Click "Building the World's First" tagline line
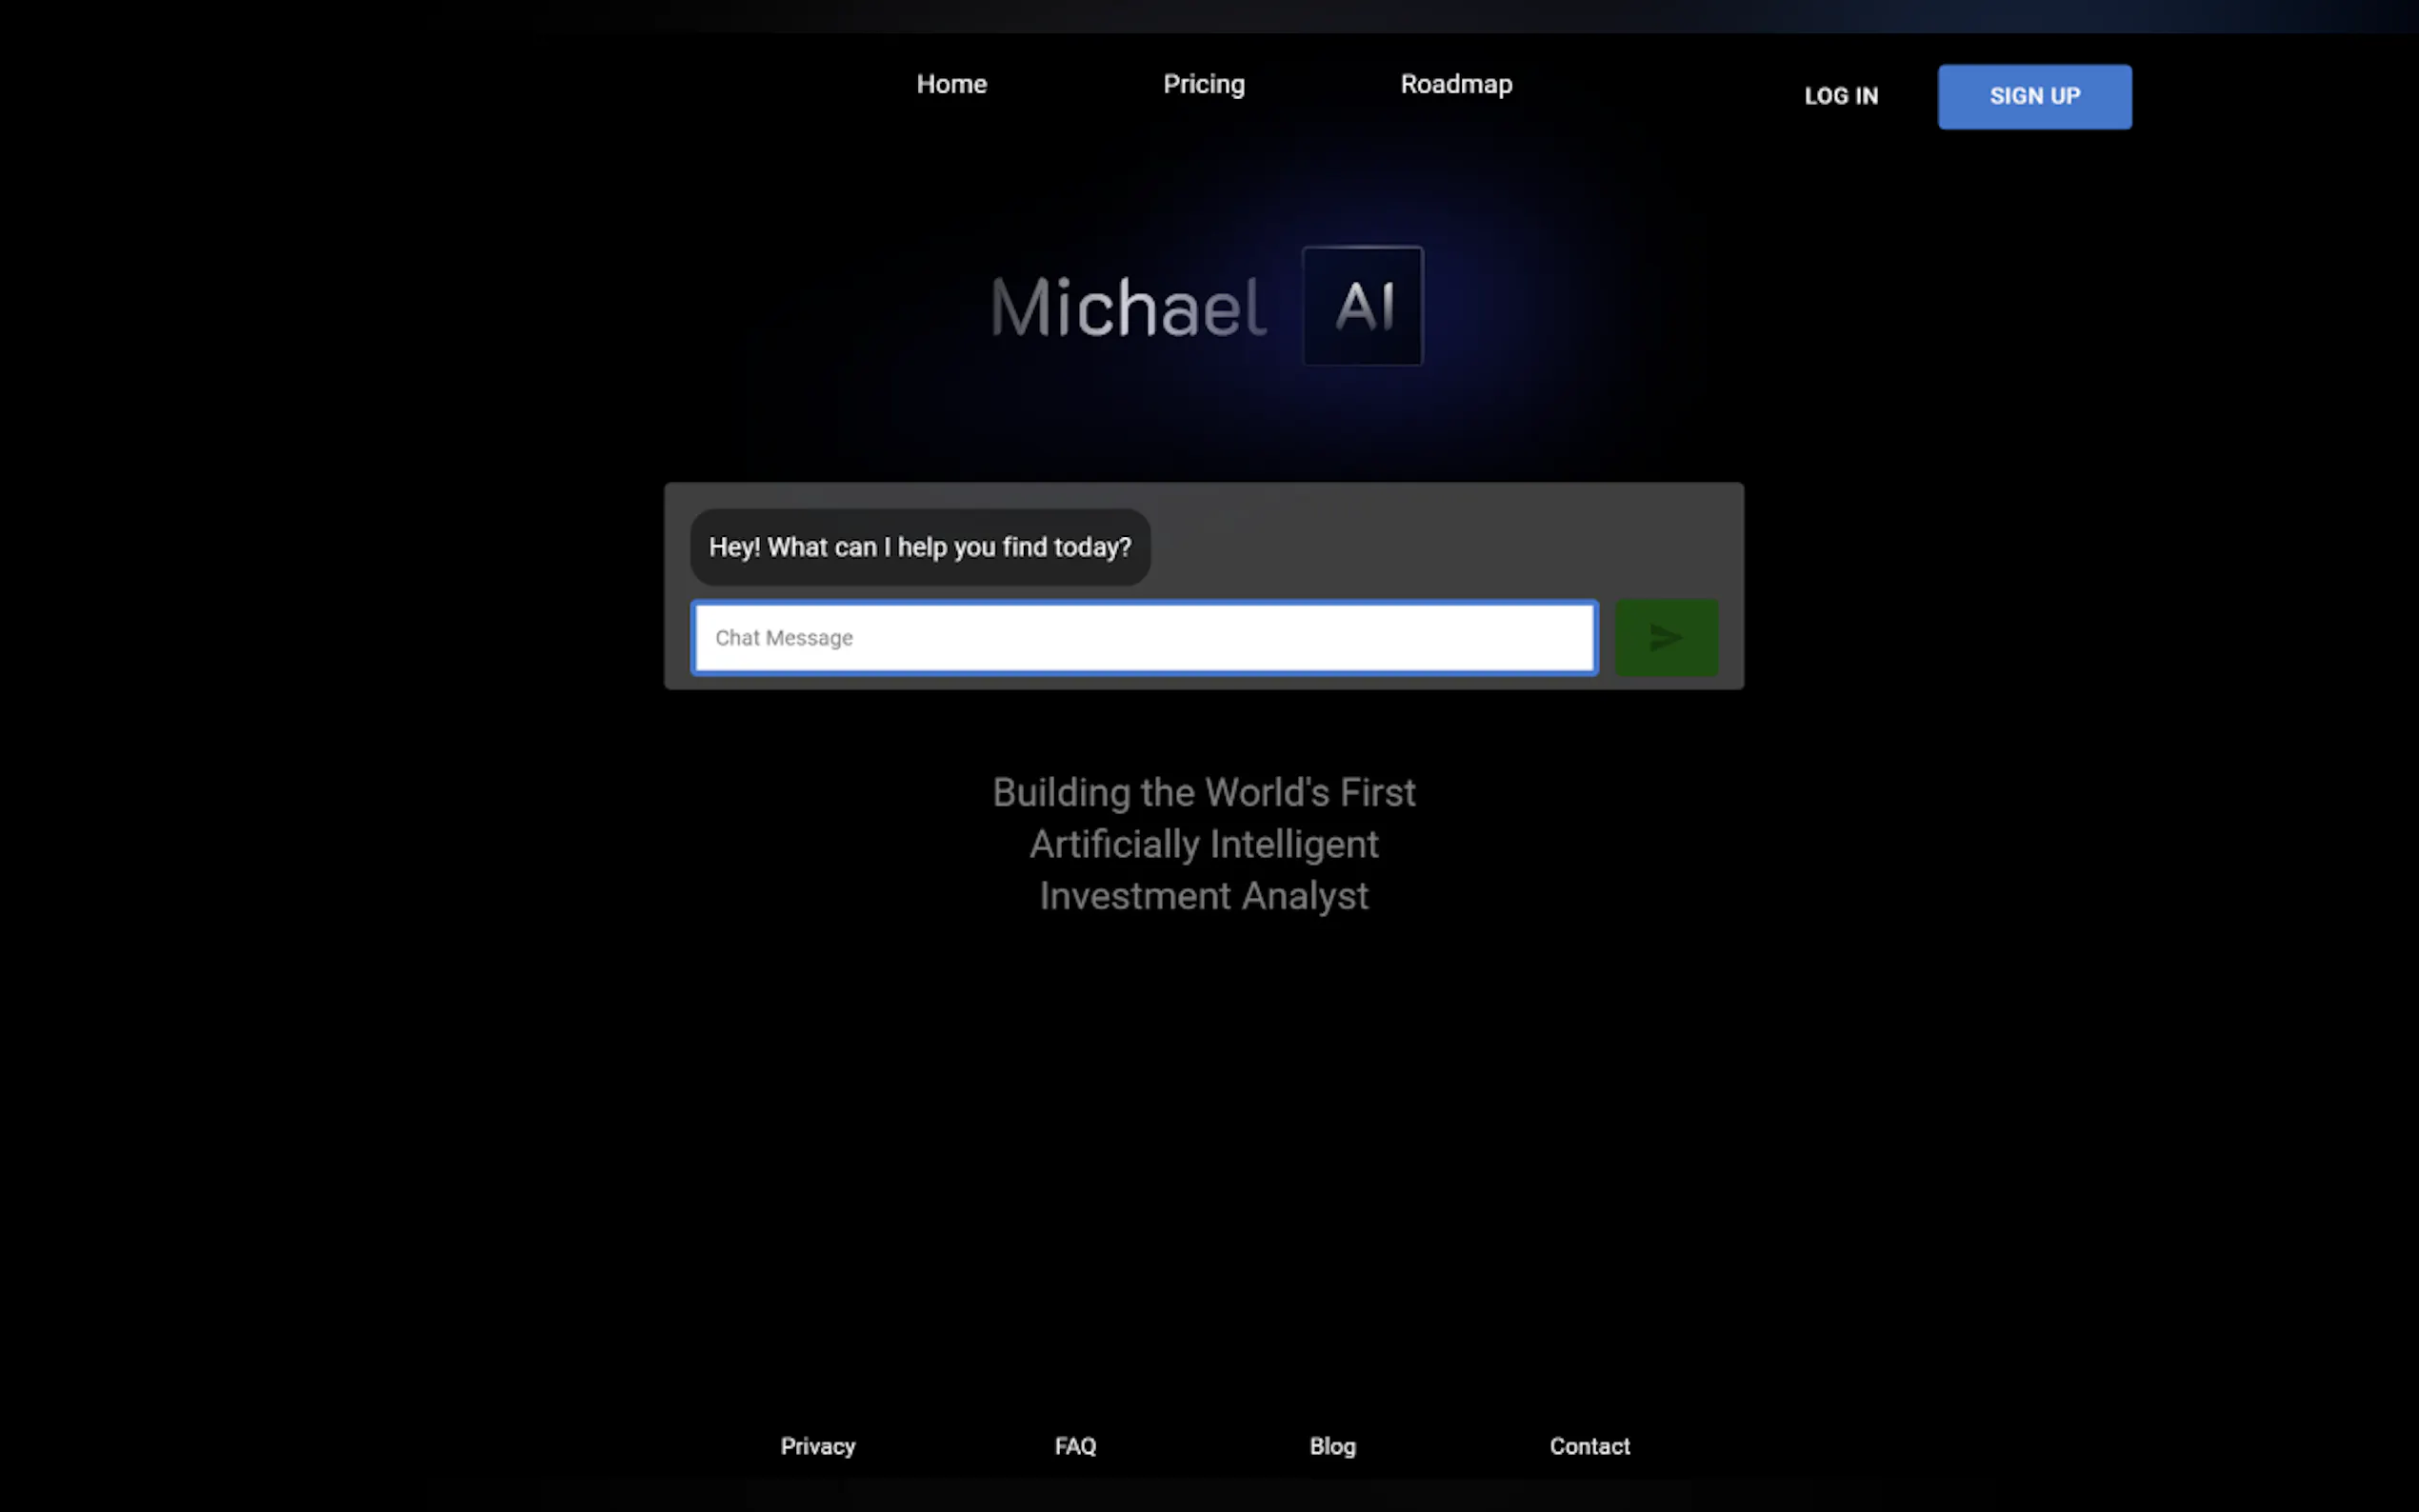The image size is (2419, 1512). (1203, 793)
